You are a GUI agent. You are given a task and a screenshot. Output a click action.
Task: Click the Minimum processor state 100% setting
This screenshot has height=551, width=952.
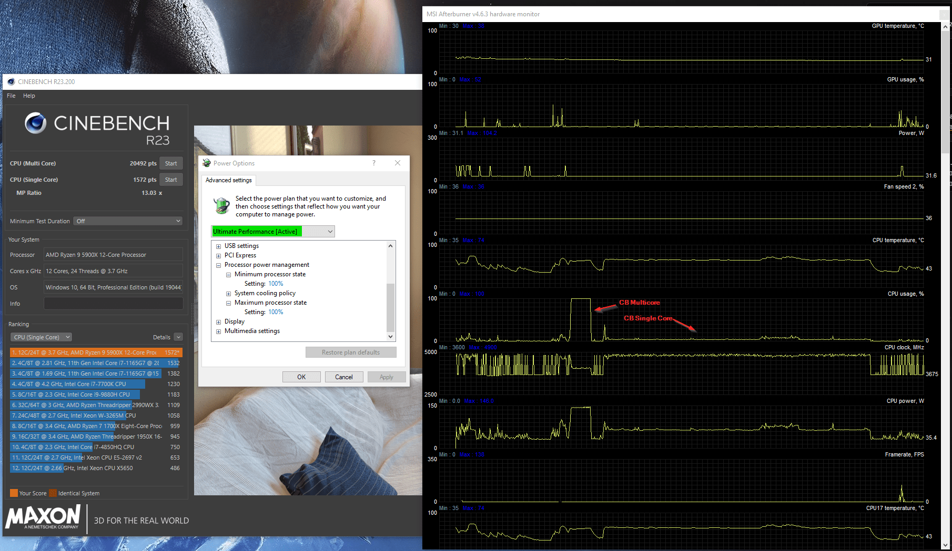[276, 284]
